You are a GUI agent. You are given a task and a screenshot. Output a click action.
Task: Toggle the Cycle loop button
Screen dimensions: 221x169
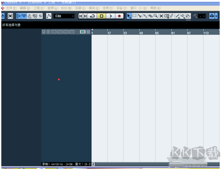pos(92,16)
